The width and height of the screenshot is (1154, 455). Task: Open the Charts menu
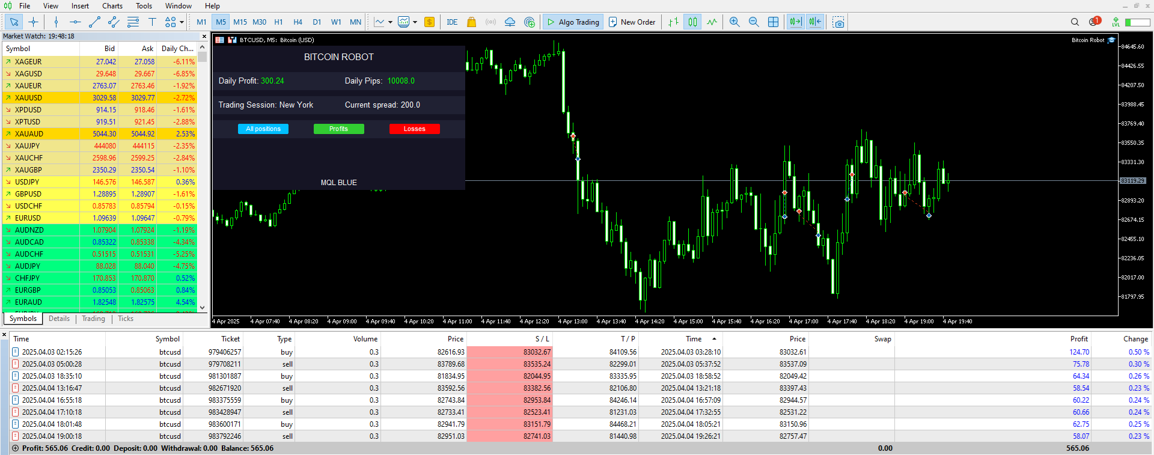(x=112, y=6)
